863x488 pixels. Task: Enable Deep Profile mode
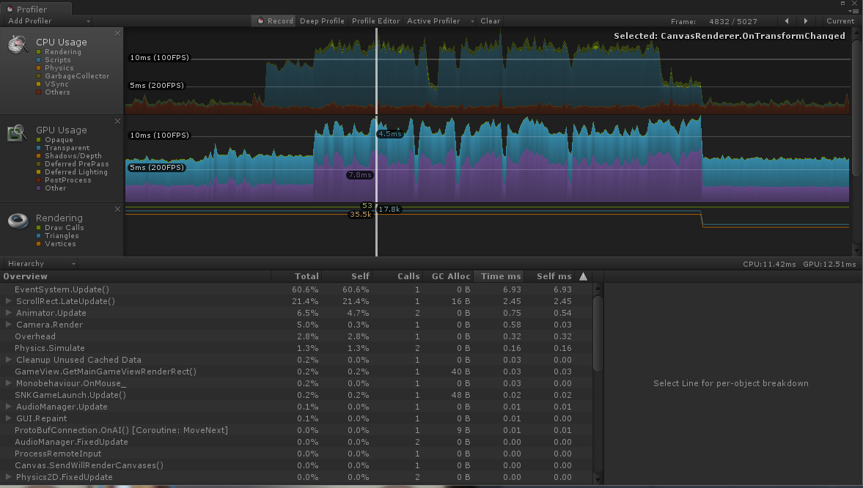321,21
